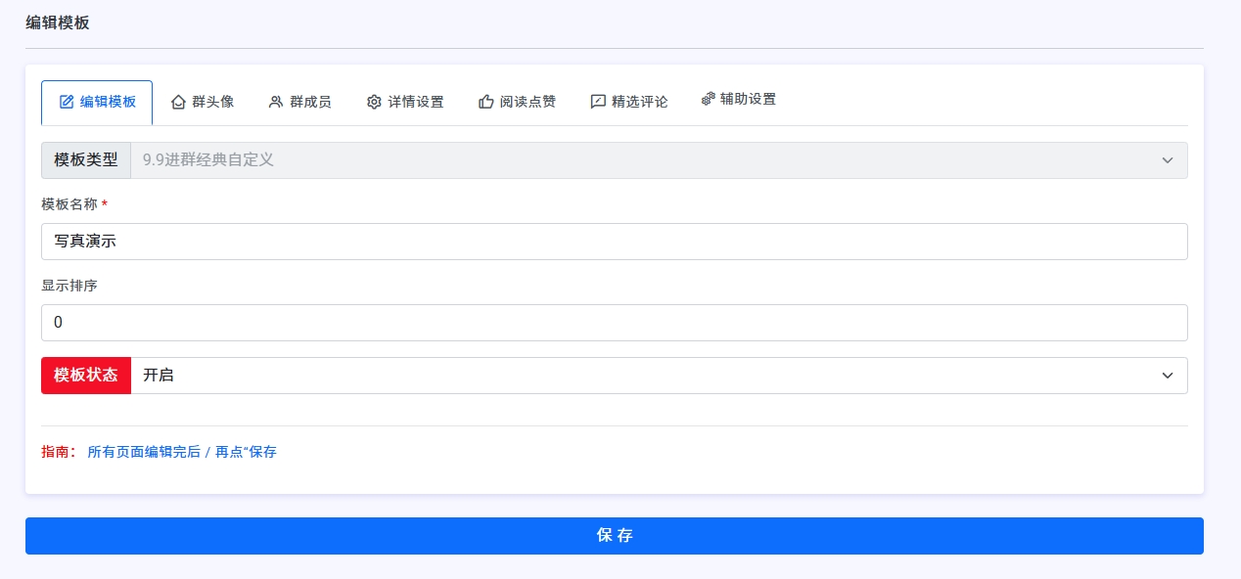Click the red 模板状态 label

(x=86, y=376)
